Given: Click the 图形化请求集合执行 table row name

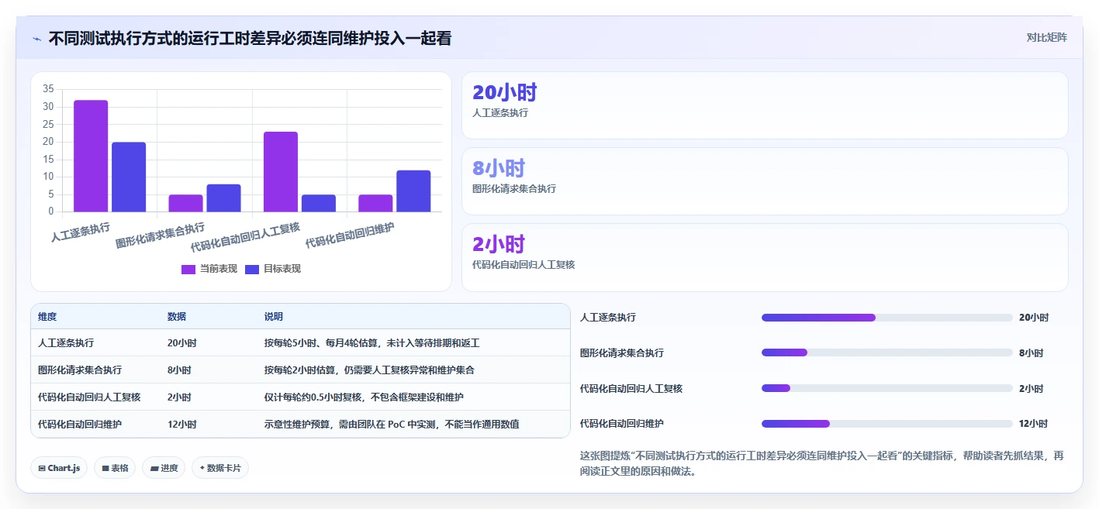Looking at the screenshot, I should pos(80,370).
